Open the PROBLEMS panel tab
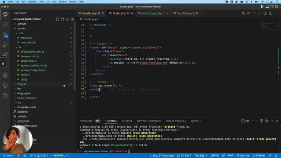This screenshot has height=158, width=281. pos(86,121)
